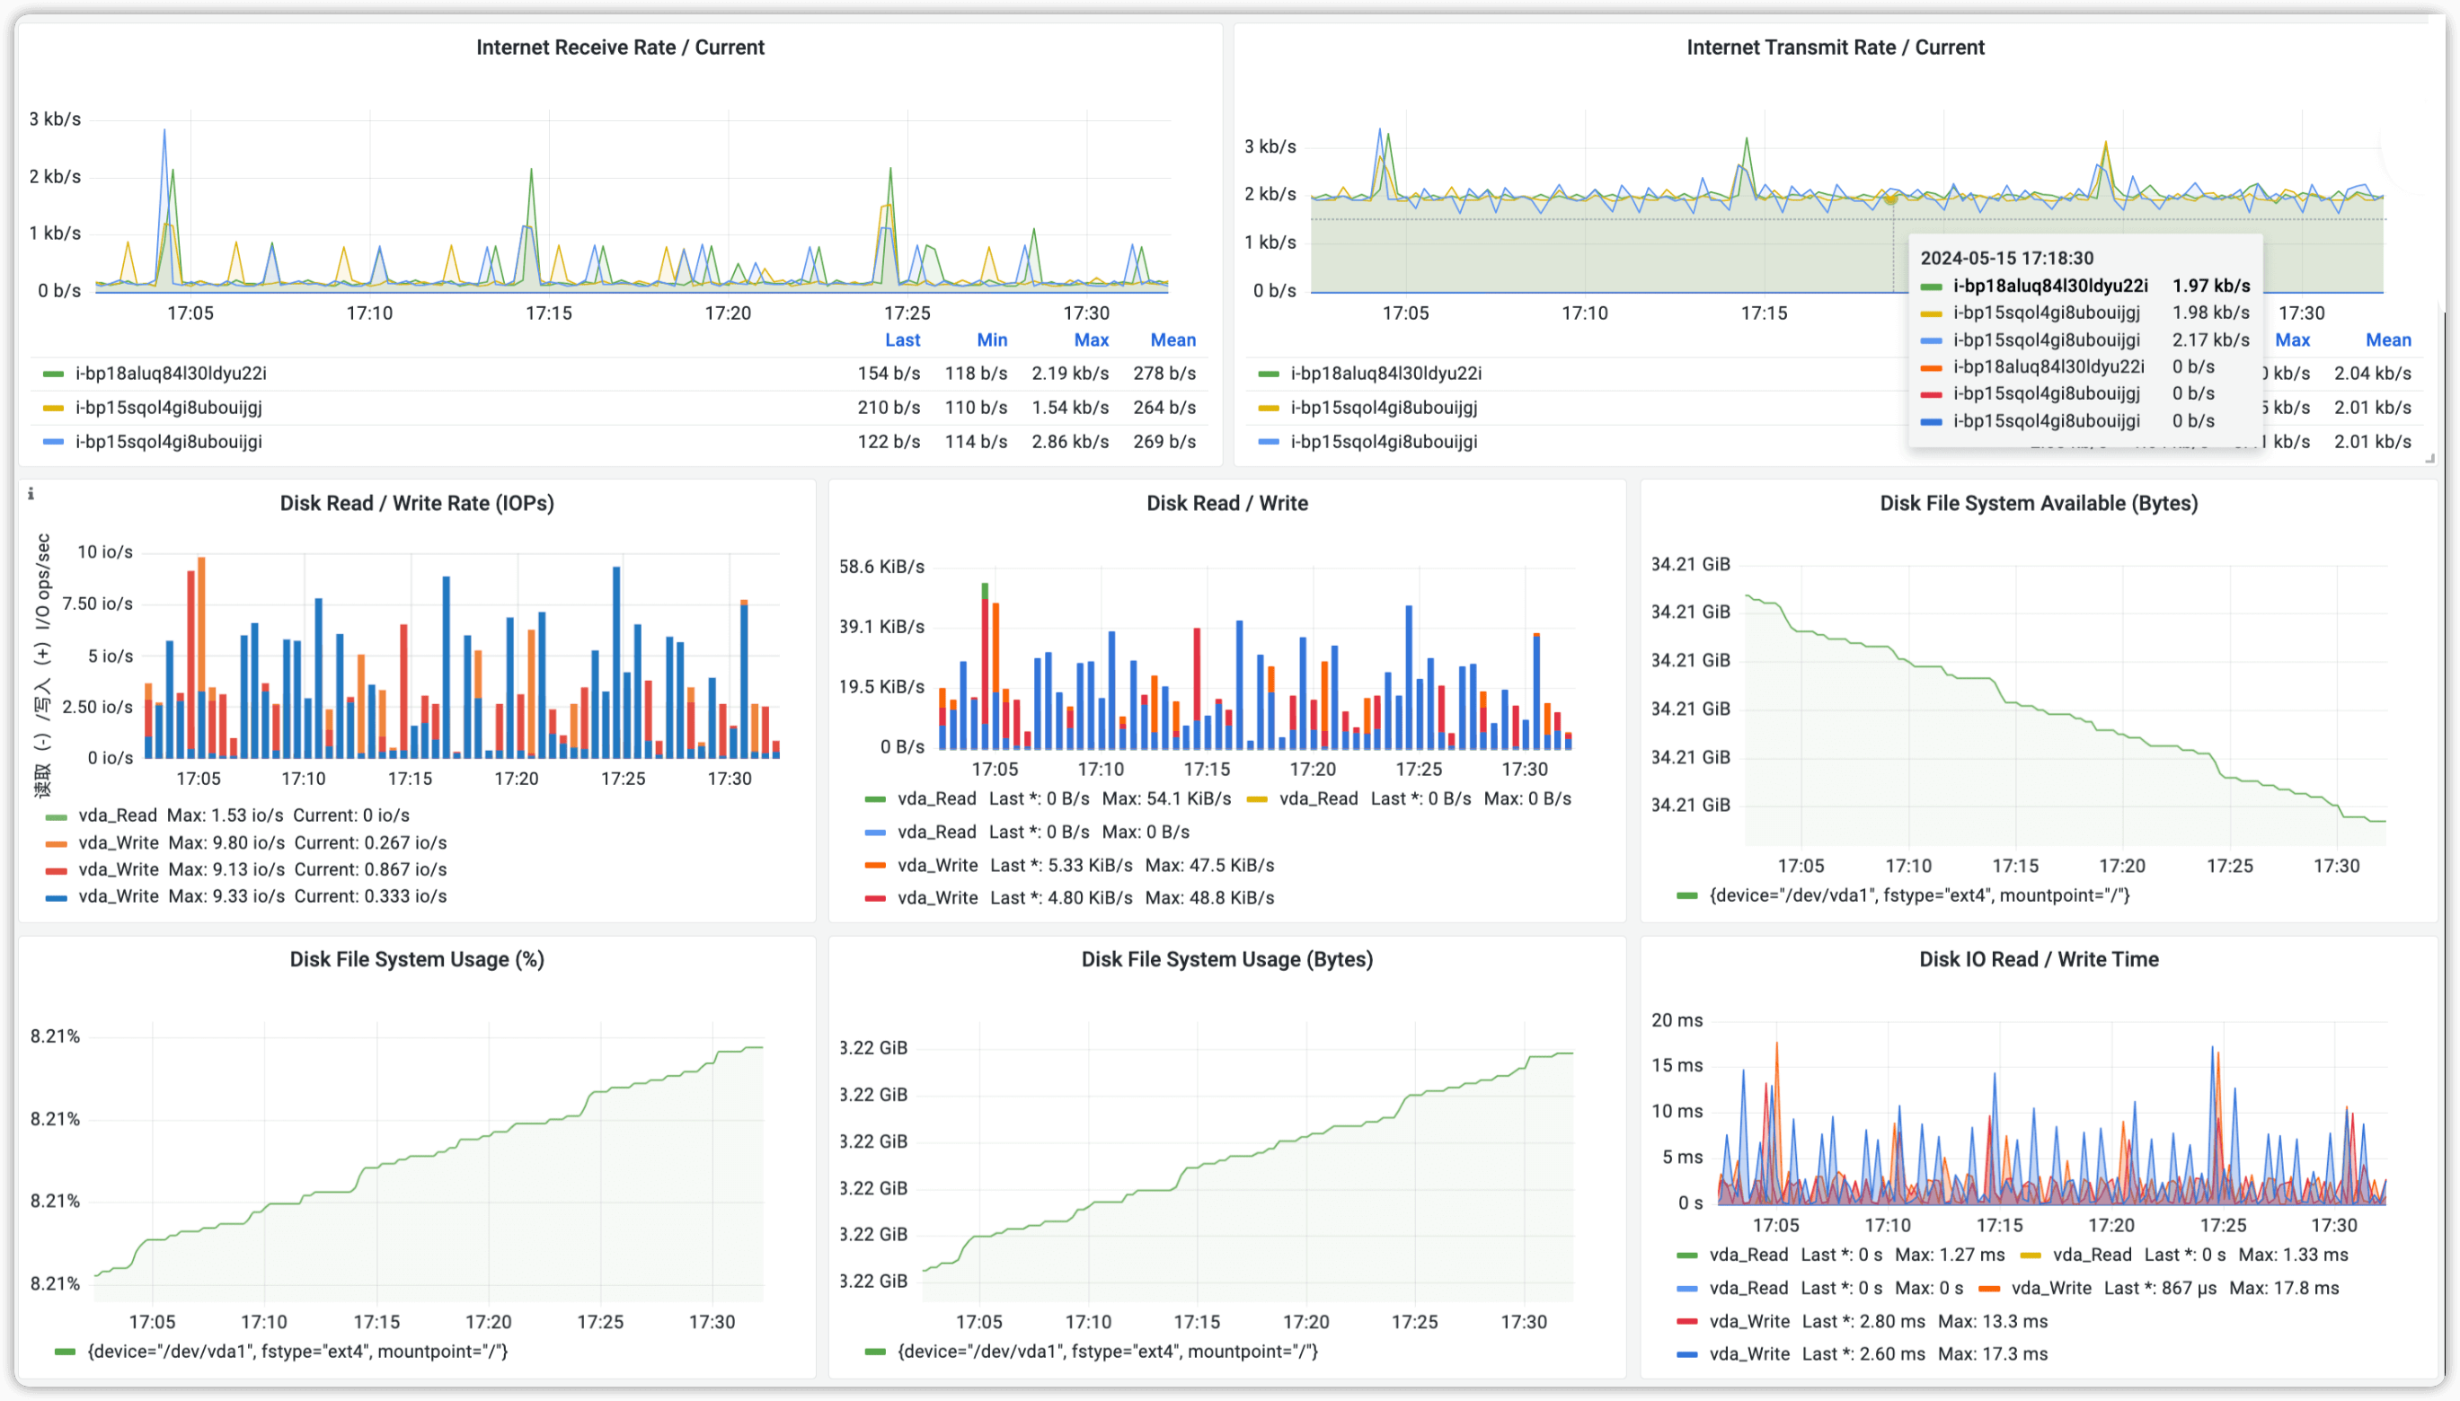Toggle series i-bp15sqol4gi8ubouijgj in Transmit Rate legend
This screenshot has height=1401, width=2460.
coord(1384,407)
